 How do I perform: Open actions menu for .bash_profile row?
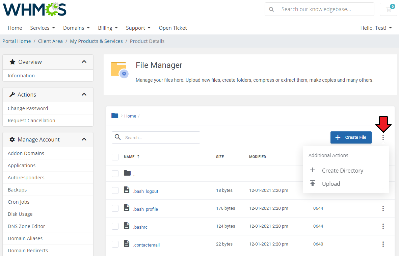coord(383,208)
